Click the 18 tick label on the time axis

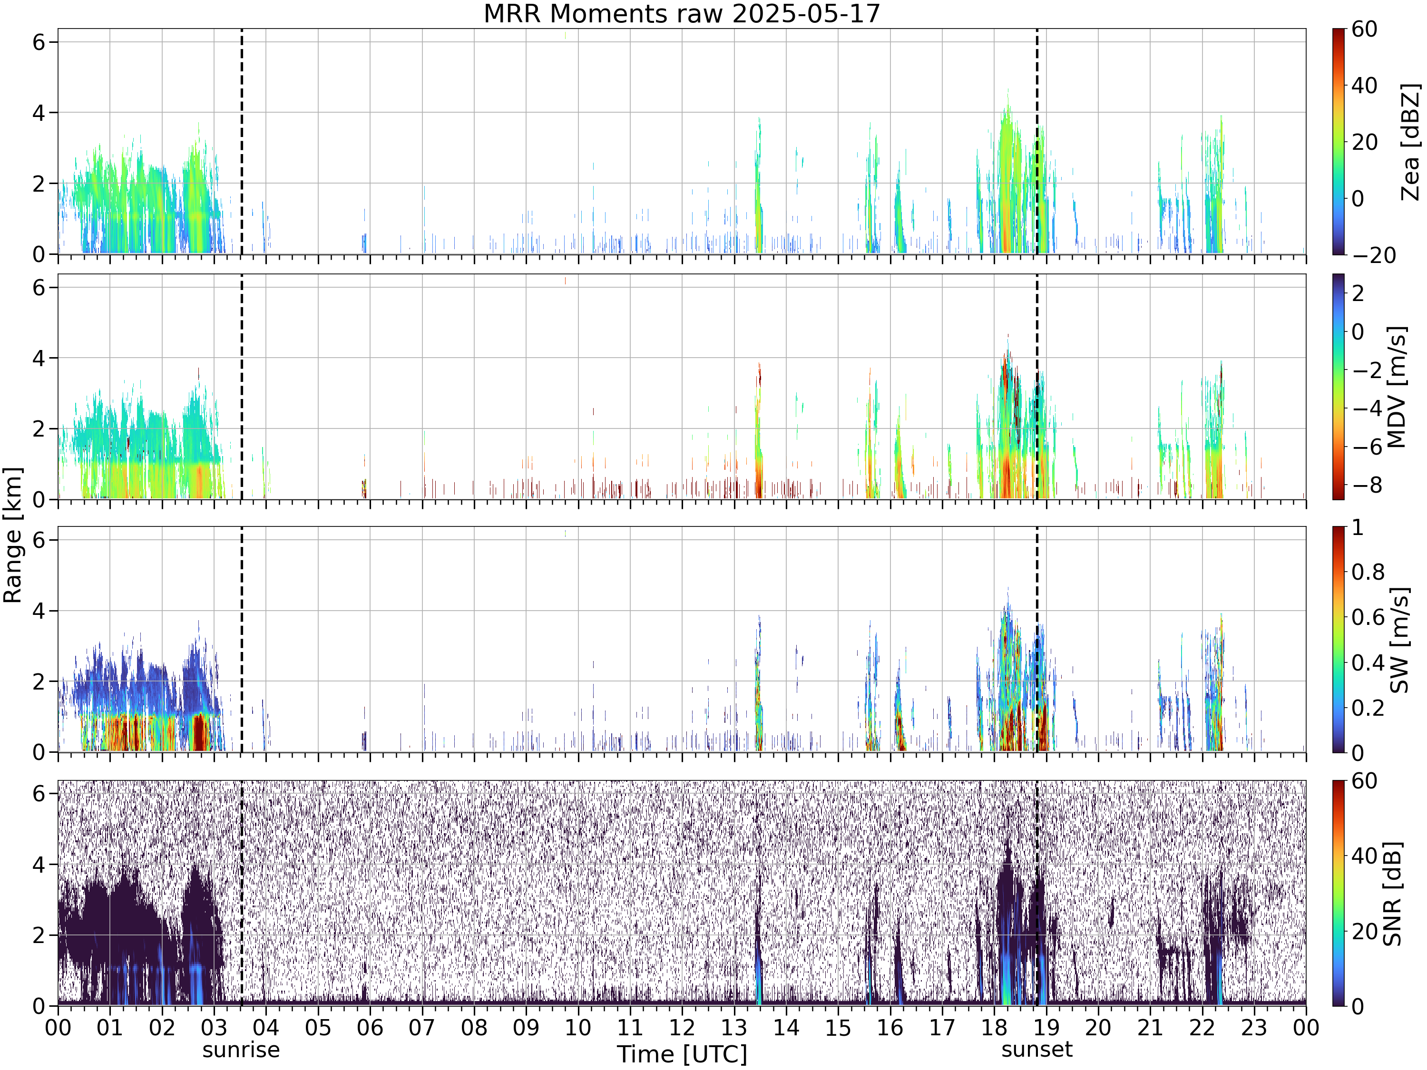tap(994, 1027)
